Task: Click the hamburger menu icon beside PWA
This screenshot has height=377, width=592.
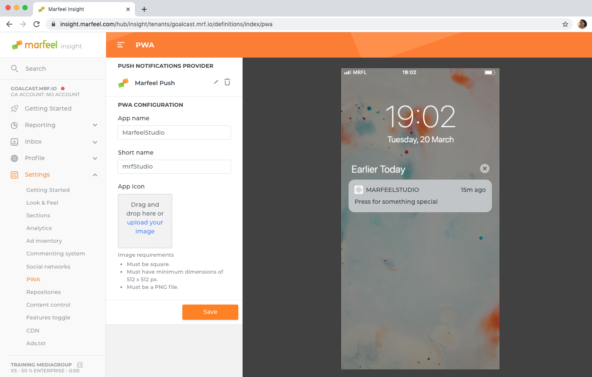Action: (120, 45)
